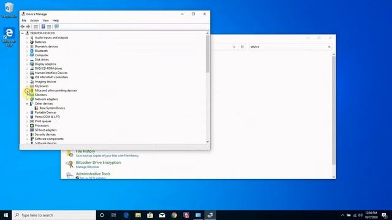The image size is (392, 220).
Task: Open File Explorer from the taskbar
Action: [138, 215]
